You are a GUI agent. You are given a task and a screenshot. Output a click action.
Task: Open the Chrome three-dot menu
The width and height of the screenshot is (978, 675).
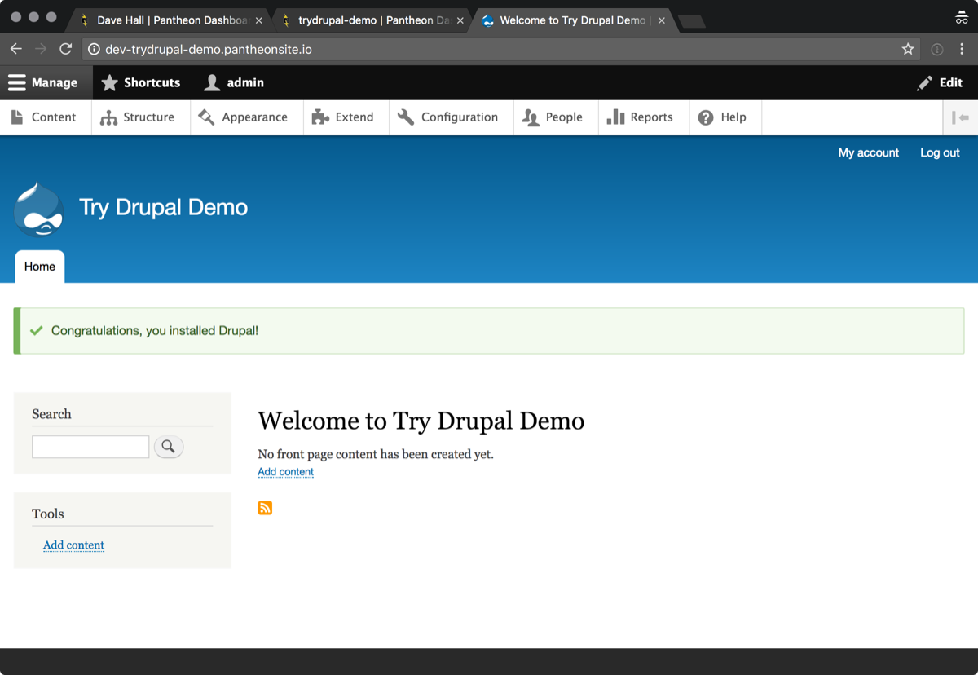coord(962,50)
